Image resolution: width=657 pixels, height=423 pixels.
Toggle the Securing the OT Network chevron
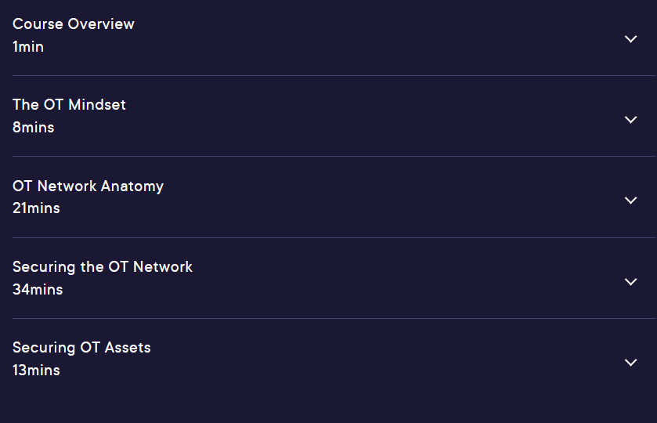tap(630, 282)
